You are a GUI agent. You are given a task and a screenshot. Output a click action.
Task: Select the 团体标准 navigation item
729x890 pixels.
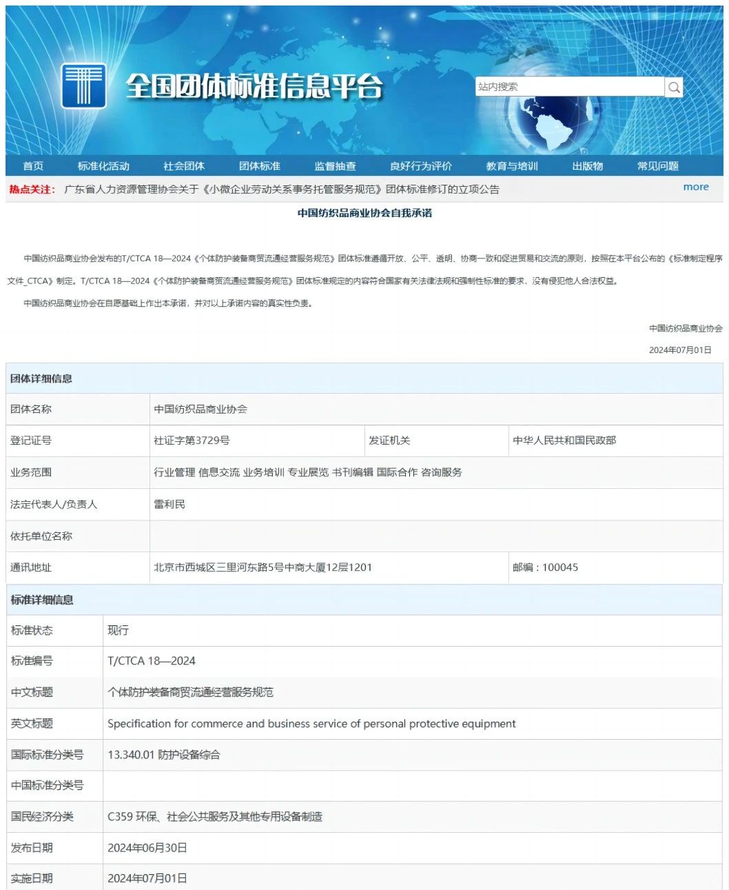coord(260,166)
